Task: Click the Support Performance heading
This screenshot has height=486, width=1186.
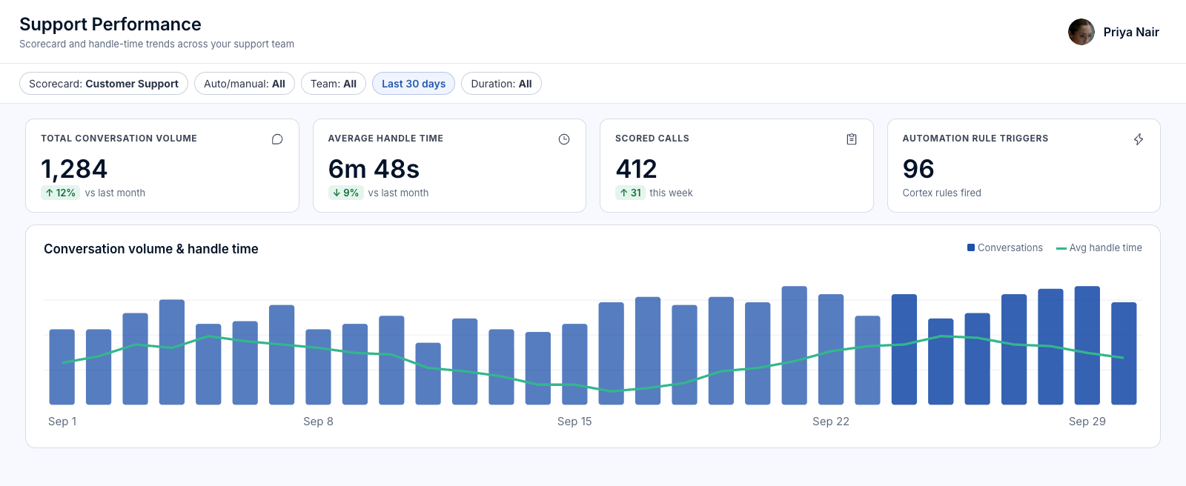Action: (110, 24)
